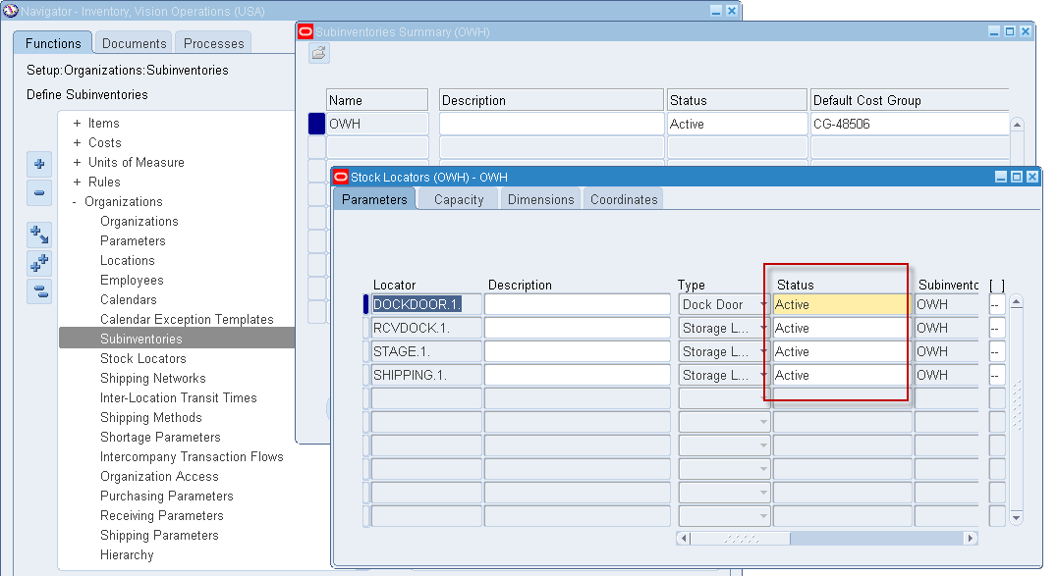The width and height of the screenshot is (1057, 576).
Task: Select the expand branch icon in Navigator
Action: [39, 235]
